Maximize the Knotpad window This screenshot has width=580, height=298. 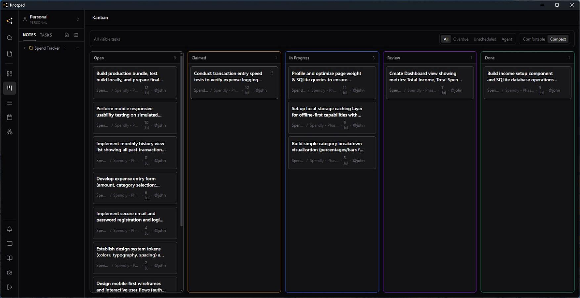pyautogui.click(x=557, y=5)
